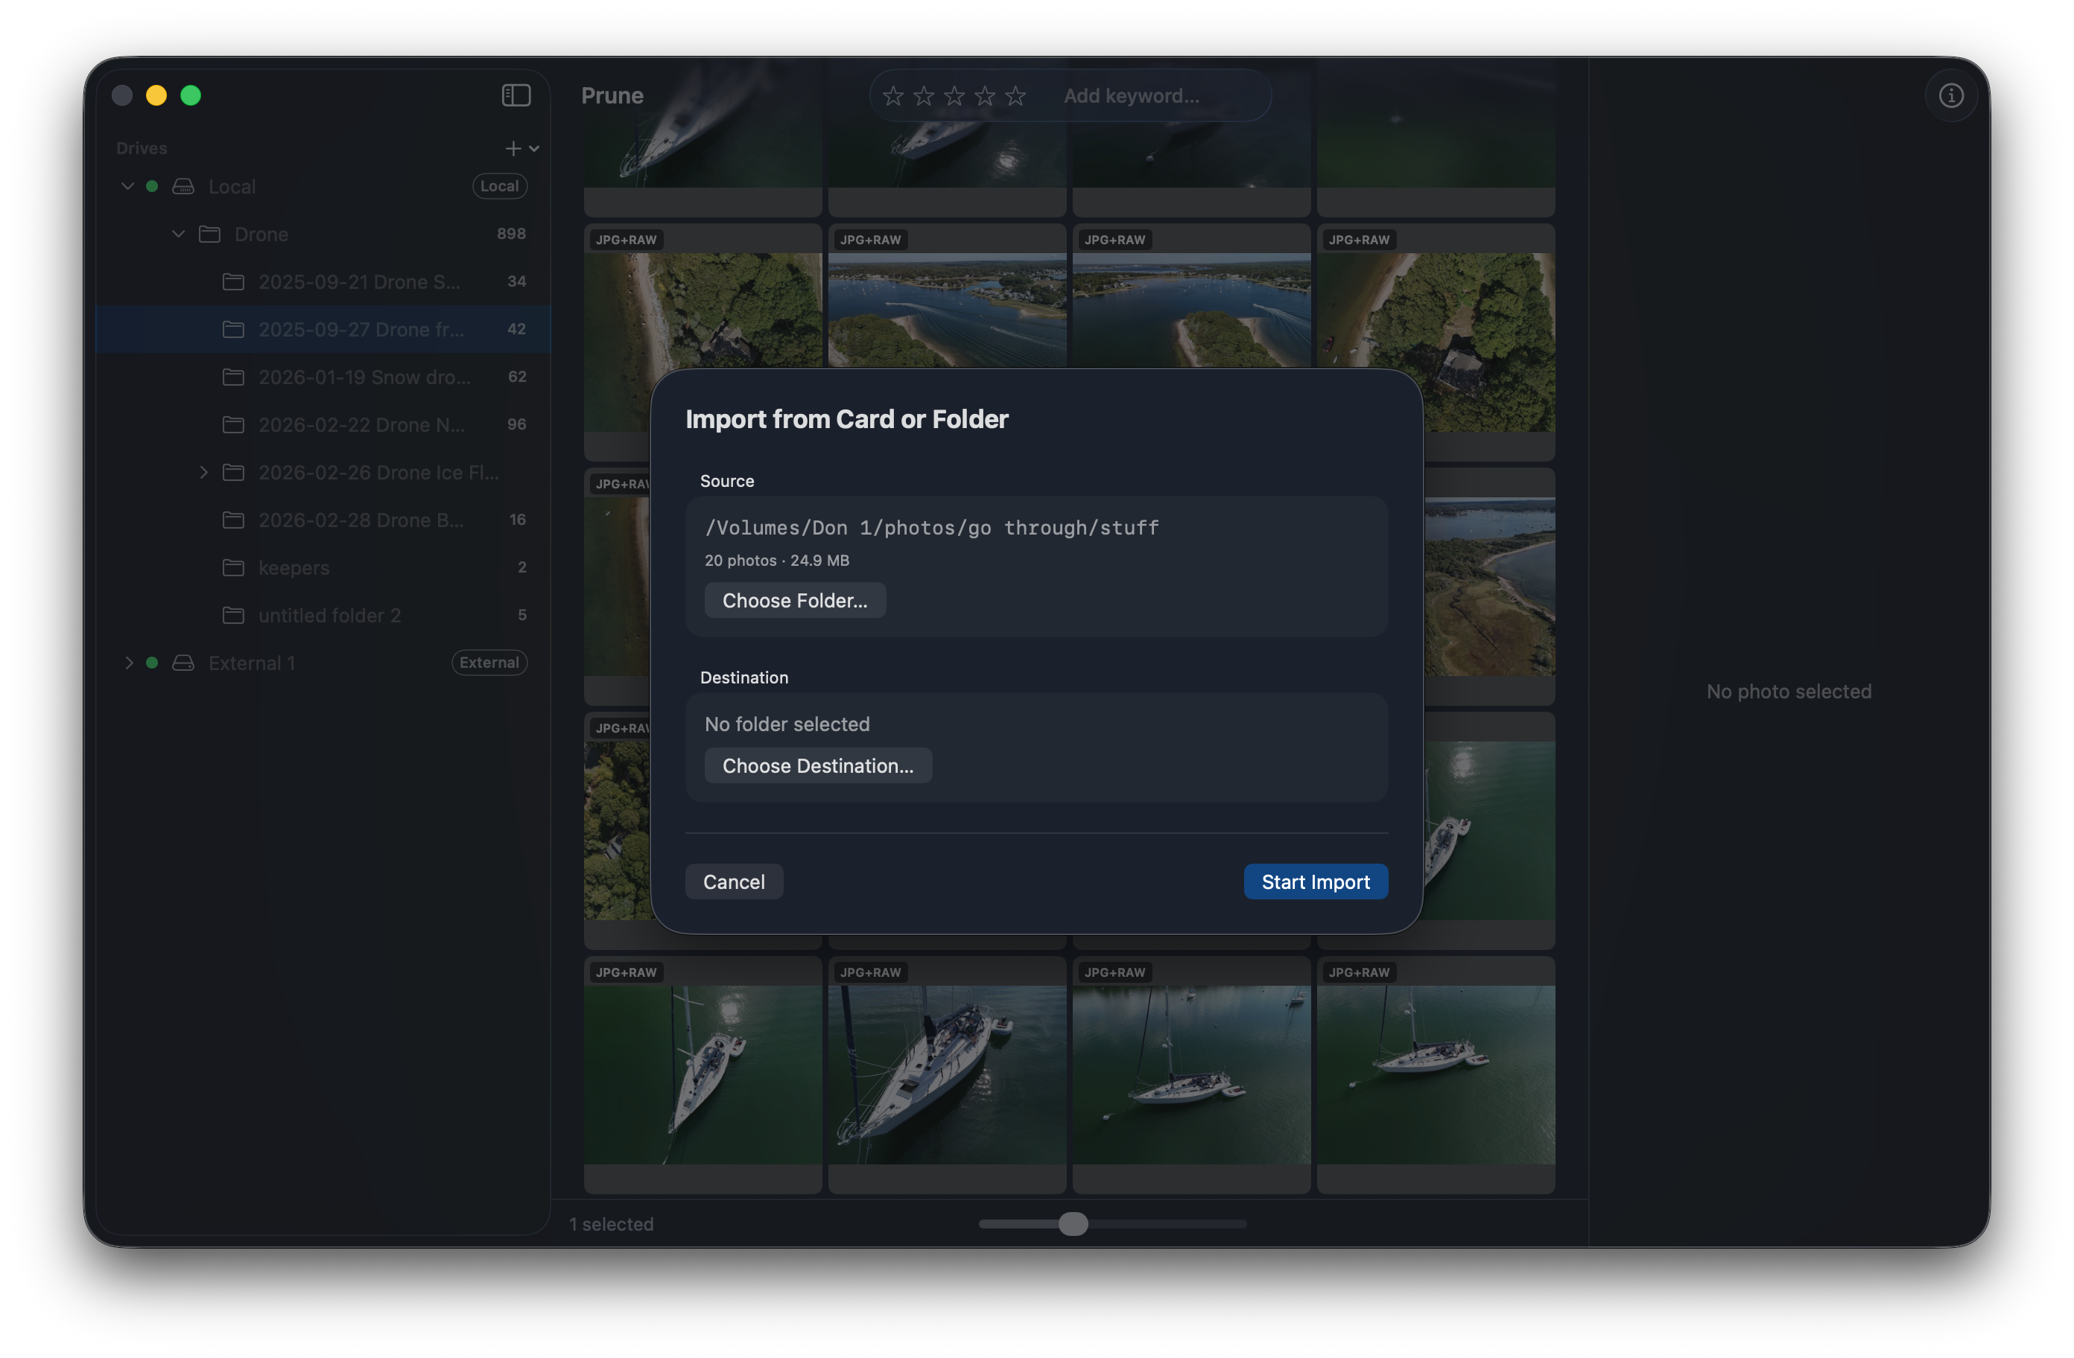2074x1358 pixels.
Task: Expand the External 1 drive
Action: 129,663
